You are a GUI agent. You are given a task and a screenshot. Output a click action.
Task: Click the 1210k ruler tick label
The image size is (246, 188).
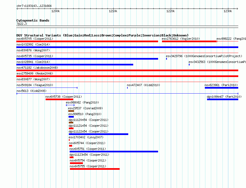tap(113, 11)
